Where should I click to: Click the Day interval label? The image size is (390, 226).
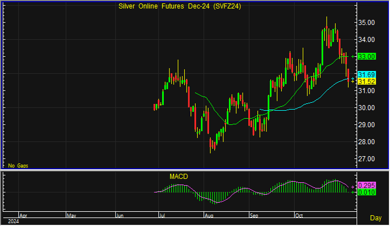pos(376,218)
